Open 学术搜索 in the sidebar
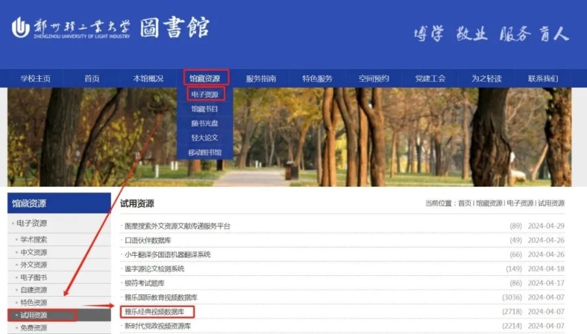The image size is (587, 334). pos(34,240)
